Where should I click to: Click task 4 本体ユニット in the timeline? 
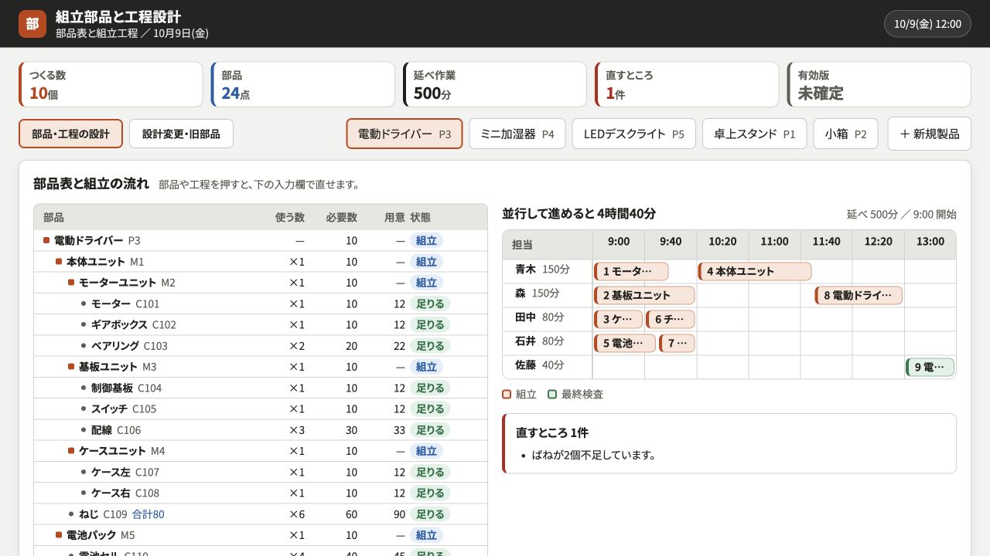click(x=755, y=271)
